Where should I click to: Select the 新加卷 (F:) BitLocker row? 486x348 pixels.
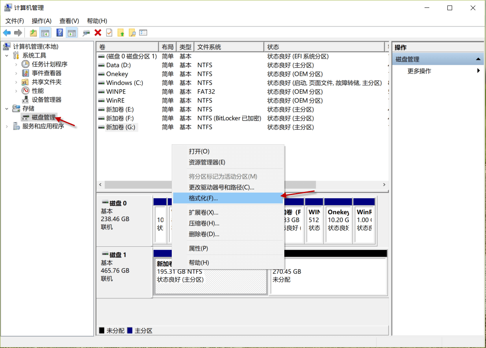242,118
